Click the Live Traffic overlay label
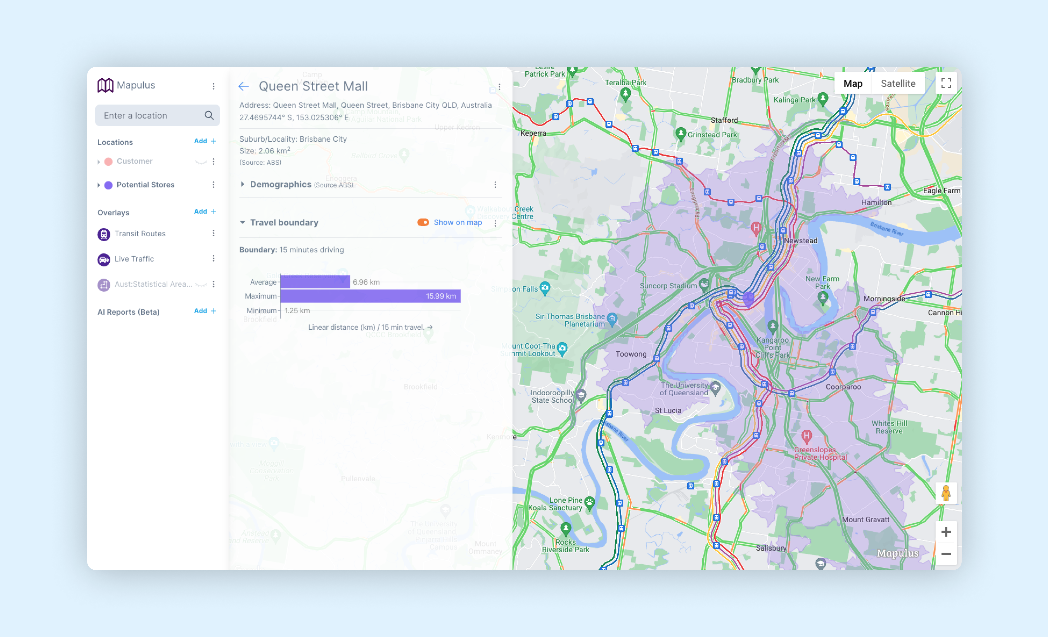This screenshot has width=1048, height=637. tap(134, 258)
